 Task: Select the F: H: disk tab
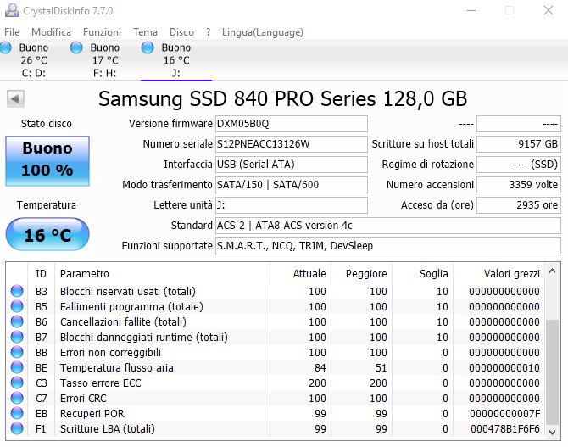[104, 60]
